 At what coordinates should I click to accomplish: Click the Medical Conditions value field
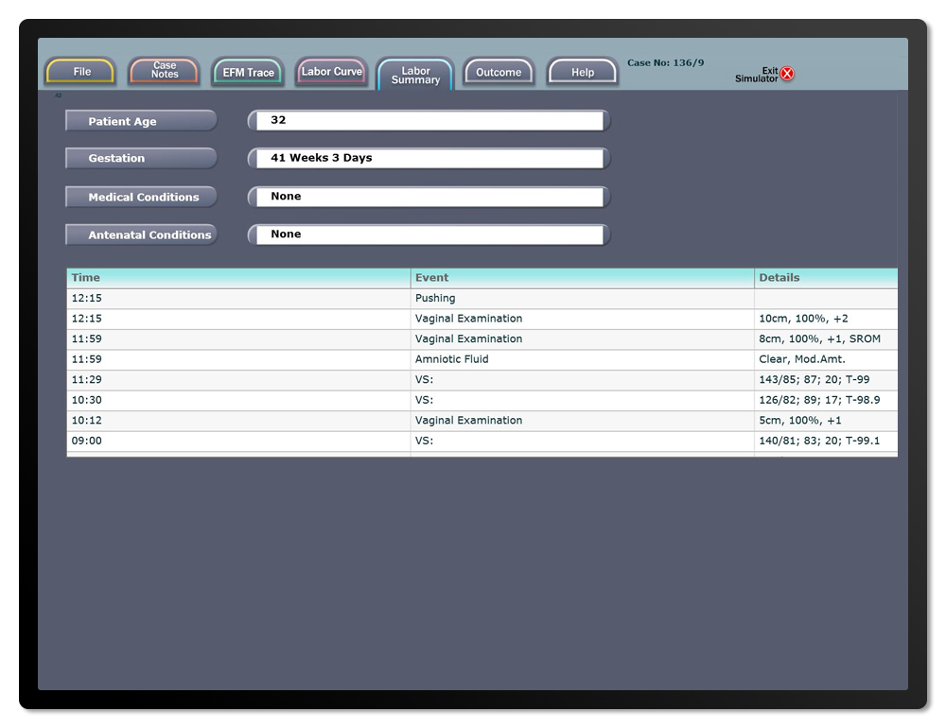[x=429, y=197]
